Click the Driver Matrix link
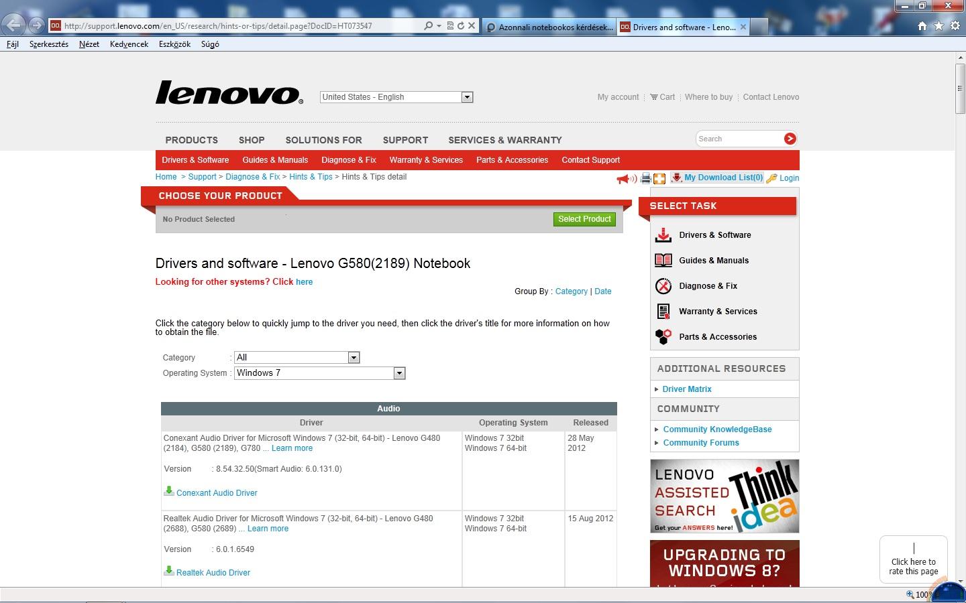 tap(687, 389)
